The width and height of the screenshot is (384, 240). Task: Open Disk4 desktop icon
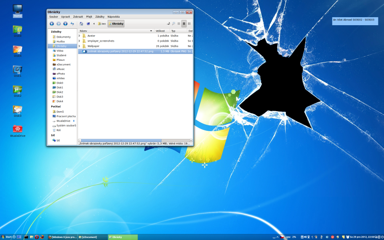click(17, 52)
